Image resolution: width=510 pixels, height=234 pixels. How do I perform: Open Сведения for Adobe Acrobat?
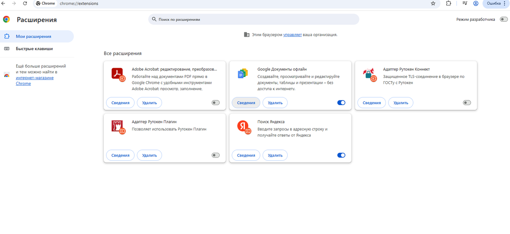pos(120,103)
